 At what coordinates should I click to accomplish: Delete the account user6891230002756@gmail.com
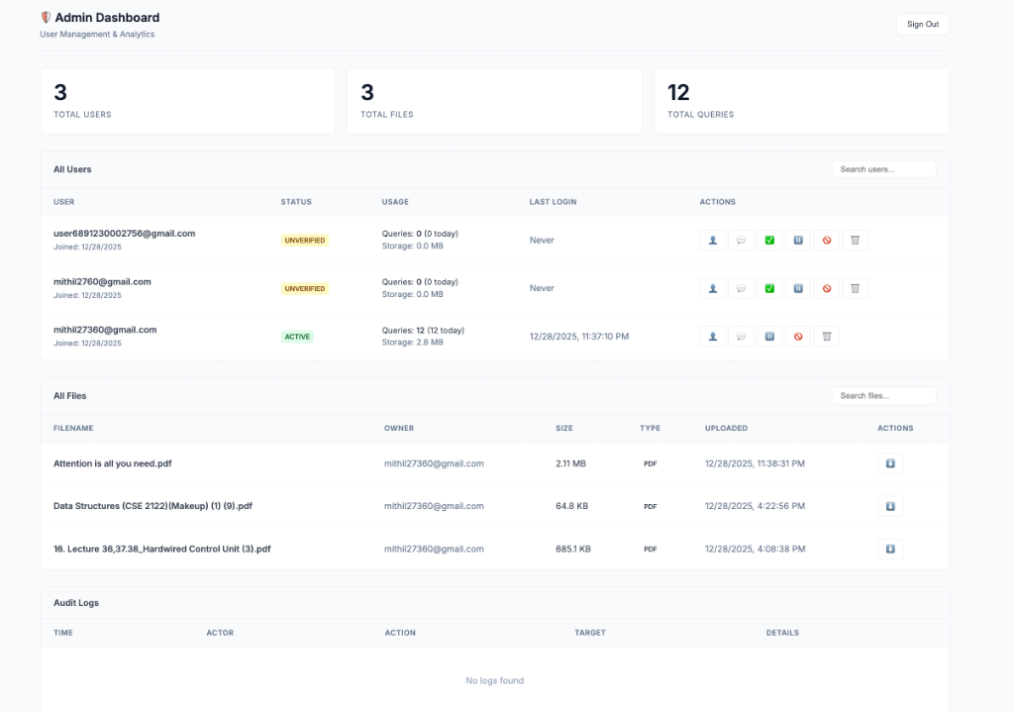855,240
